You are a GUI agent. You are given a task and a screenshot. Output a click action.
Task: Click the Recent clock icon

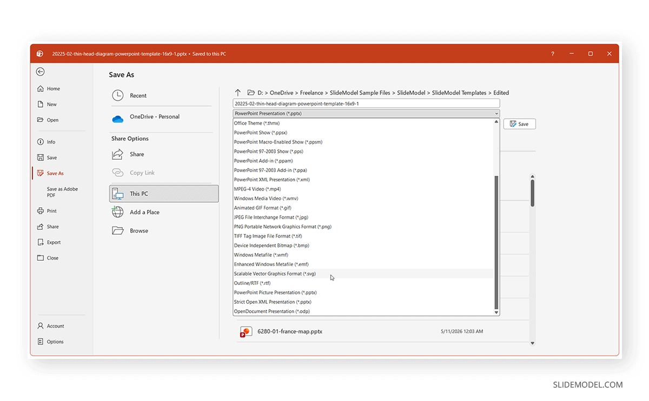point(117,96)
